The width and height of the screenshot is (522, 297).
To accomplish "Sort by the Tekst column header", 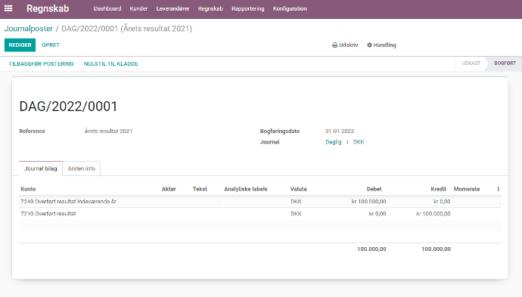I will tap(200, 189).
